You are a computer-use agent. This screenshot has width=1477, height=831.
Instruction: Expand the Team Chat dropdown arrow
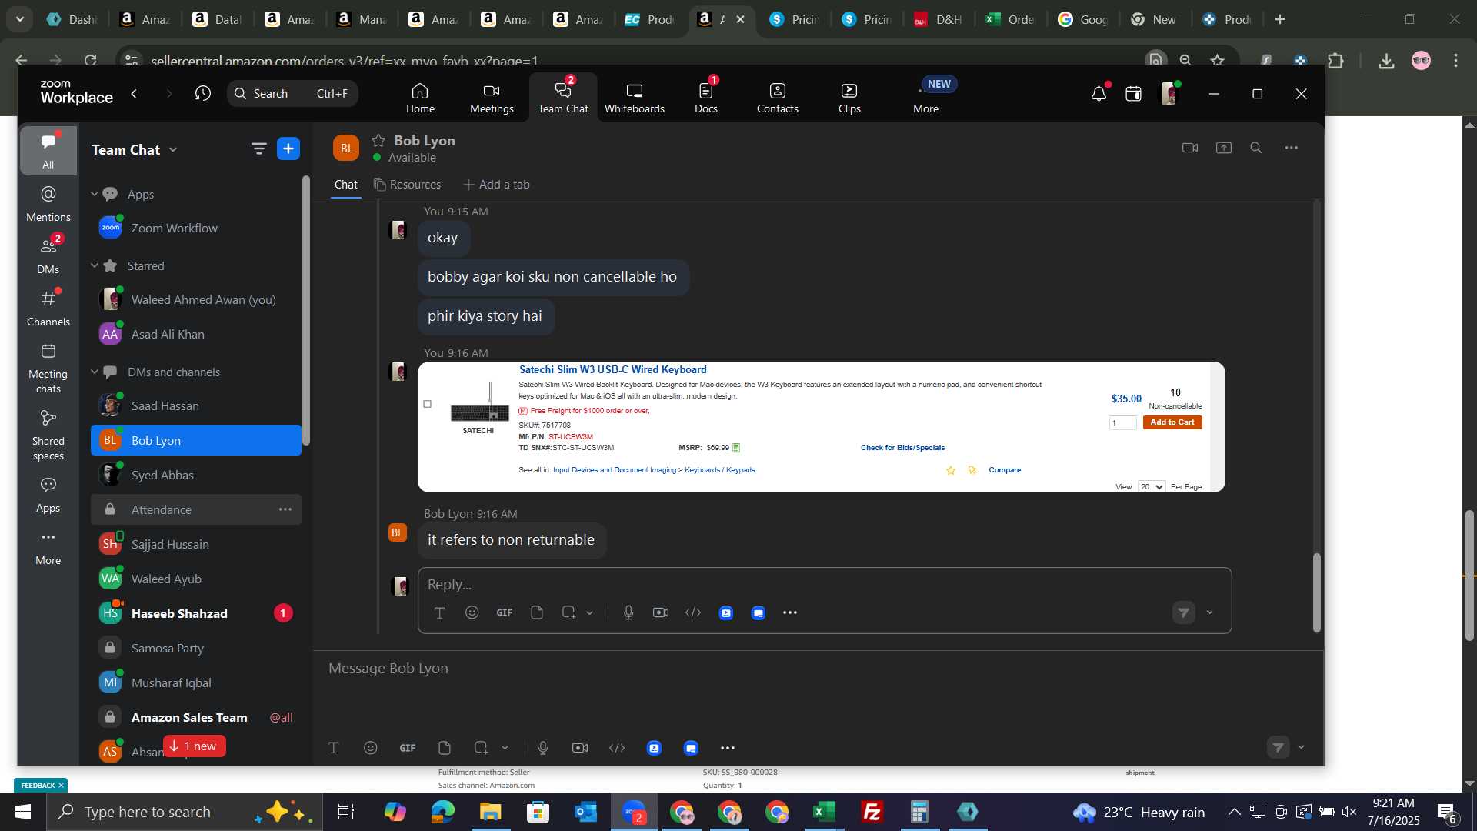click(173, 150)
